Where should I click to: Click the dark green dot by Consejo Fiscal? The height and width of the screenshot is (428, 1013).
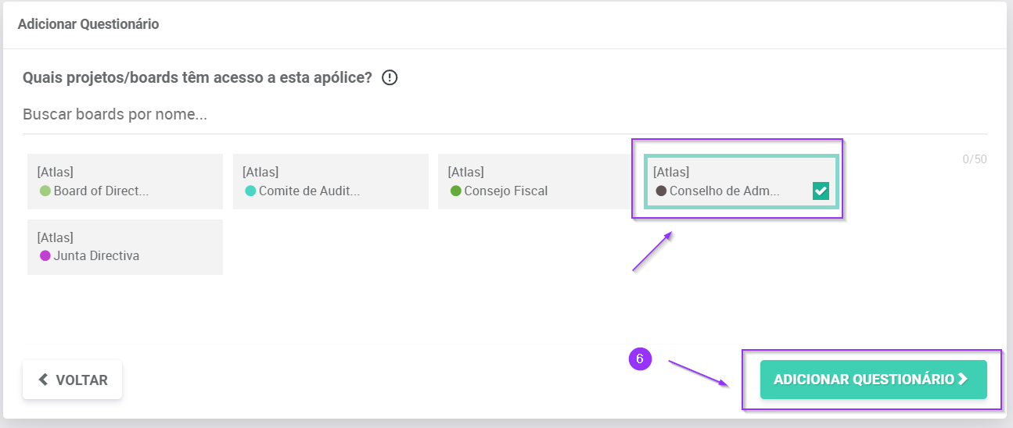[x=455, y=191]
